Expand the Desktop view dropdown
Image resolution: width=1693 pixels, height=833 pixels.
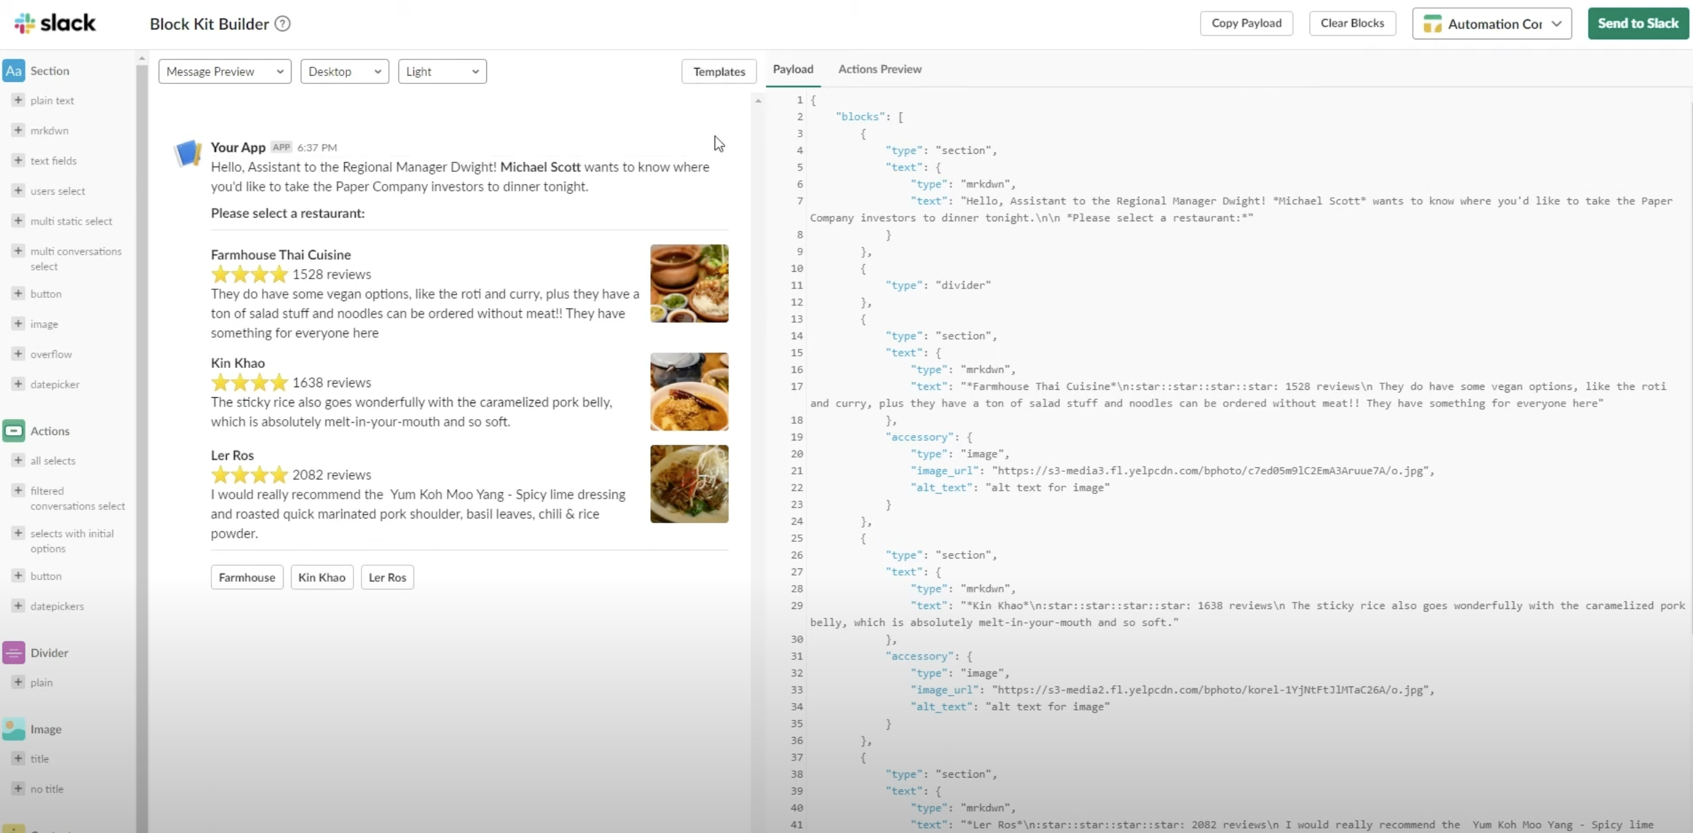click(x=344, y=71)
